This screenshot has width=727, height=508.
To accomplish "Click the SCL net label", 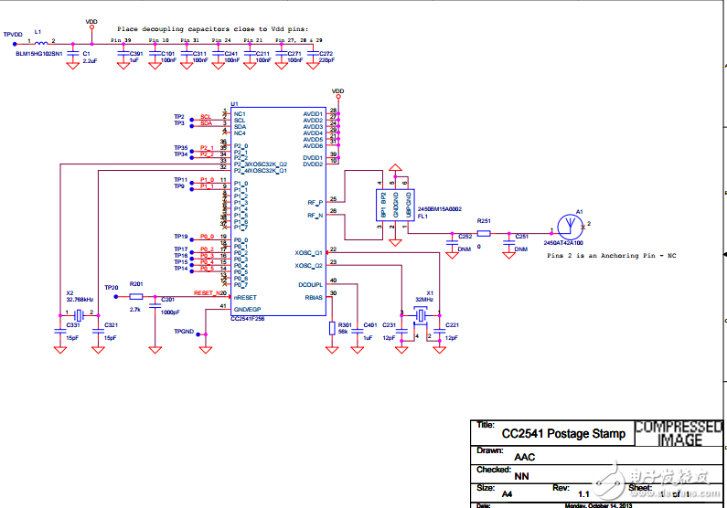I will [x=206, y=117].
